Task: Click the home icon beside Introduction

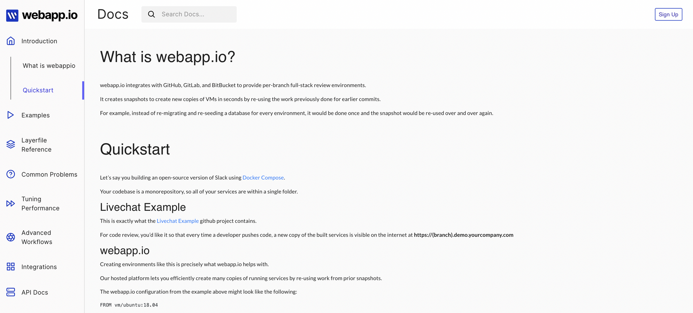Action: click(x=11, y=41)
